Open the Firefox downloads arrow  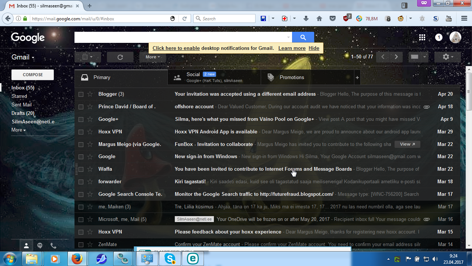(306, 18)
